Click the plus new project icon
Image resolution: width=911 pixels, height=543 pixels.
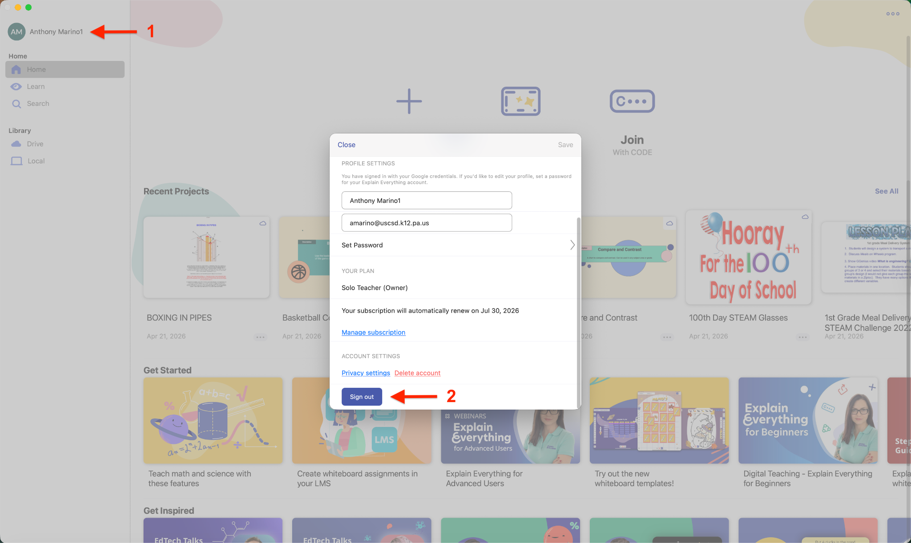(x=409, y=101)
